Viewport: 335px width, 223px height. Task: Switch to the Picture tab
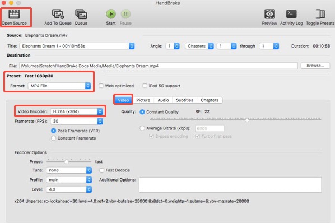point(143,100)
